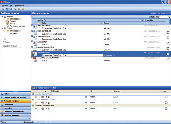Open the Archivo Filer column dropdown
171x124 pixels.
(142, 20)
